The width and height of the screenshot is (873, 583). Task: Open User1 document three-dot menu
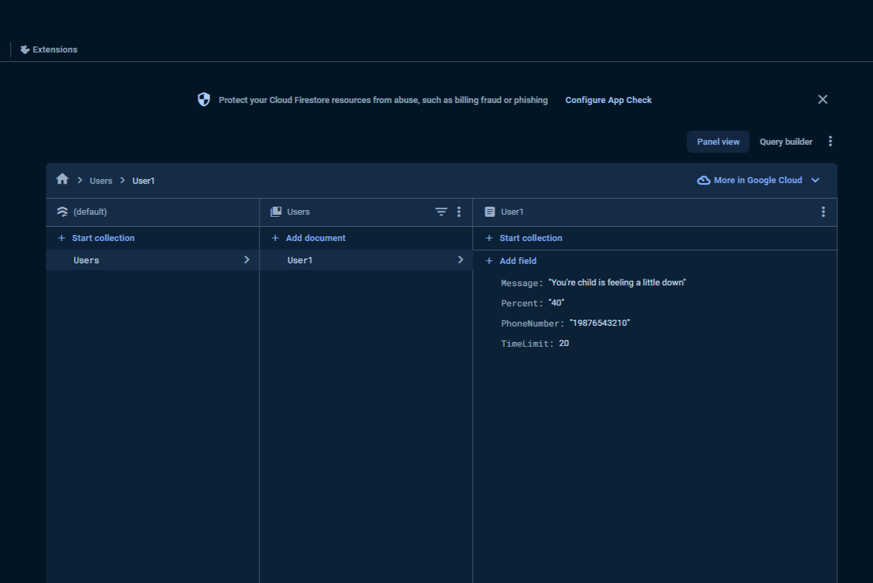(x=823, y=211)
